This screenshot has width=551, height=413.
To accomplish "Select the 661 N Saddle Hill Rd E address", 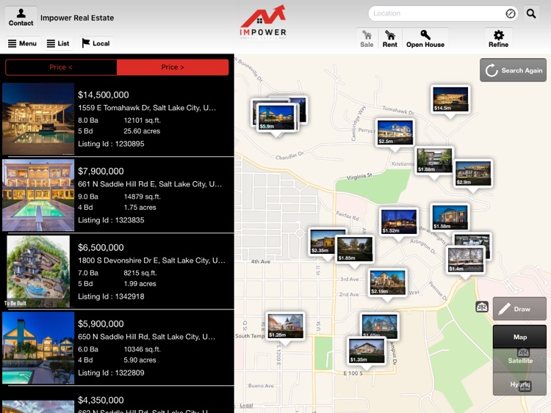I will pos(150,184).
